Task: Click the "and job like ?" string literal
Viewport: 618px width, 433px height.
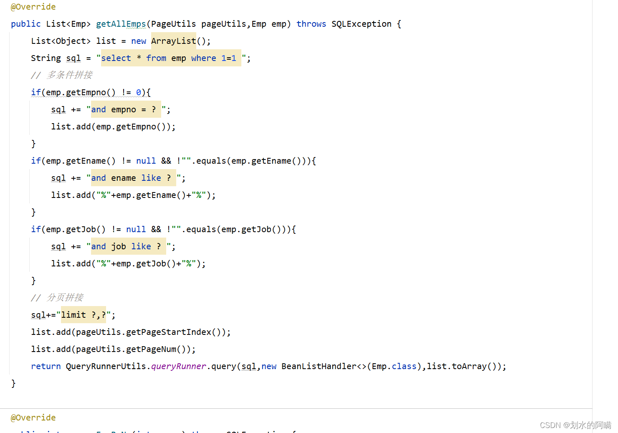Action: (x=129, y=246)
